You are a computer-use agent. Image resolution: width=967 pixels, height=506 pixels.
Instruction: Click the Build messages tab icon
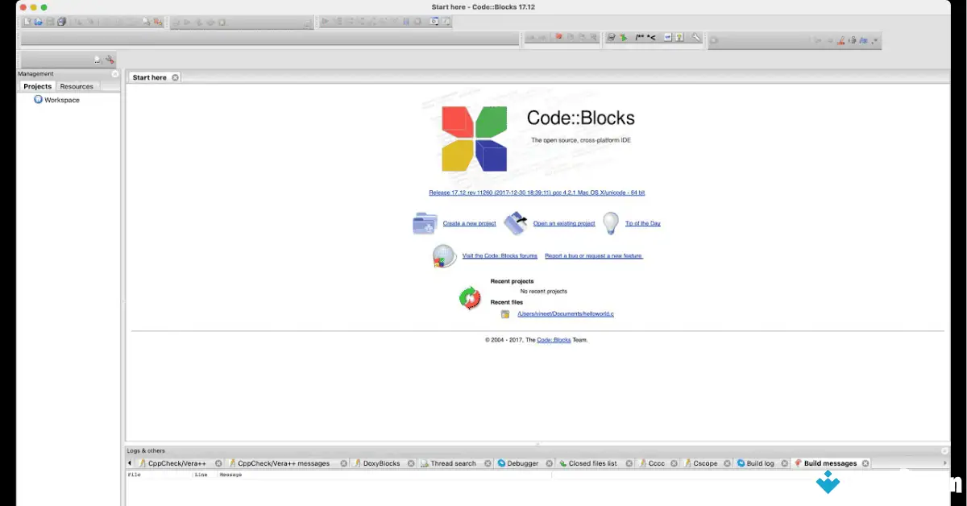[x=798, y=462]
